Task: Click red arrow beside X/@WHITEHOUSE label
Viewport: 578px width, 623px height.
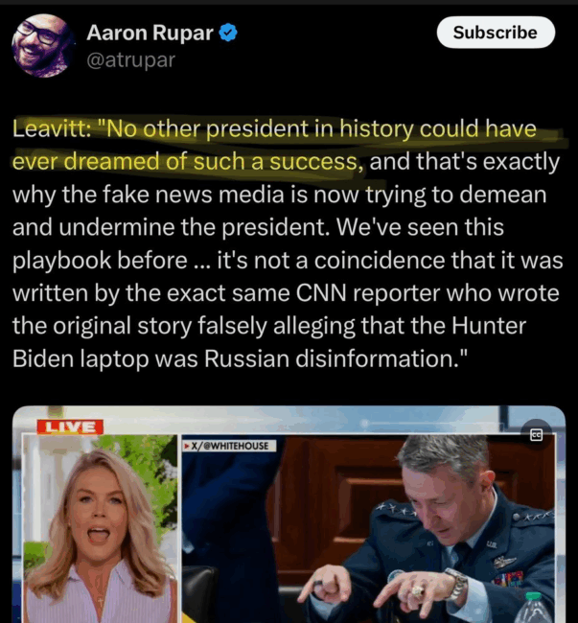Action: pyautogui.click(x=186, y=447)
